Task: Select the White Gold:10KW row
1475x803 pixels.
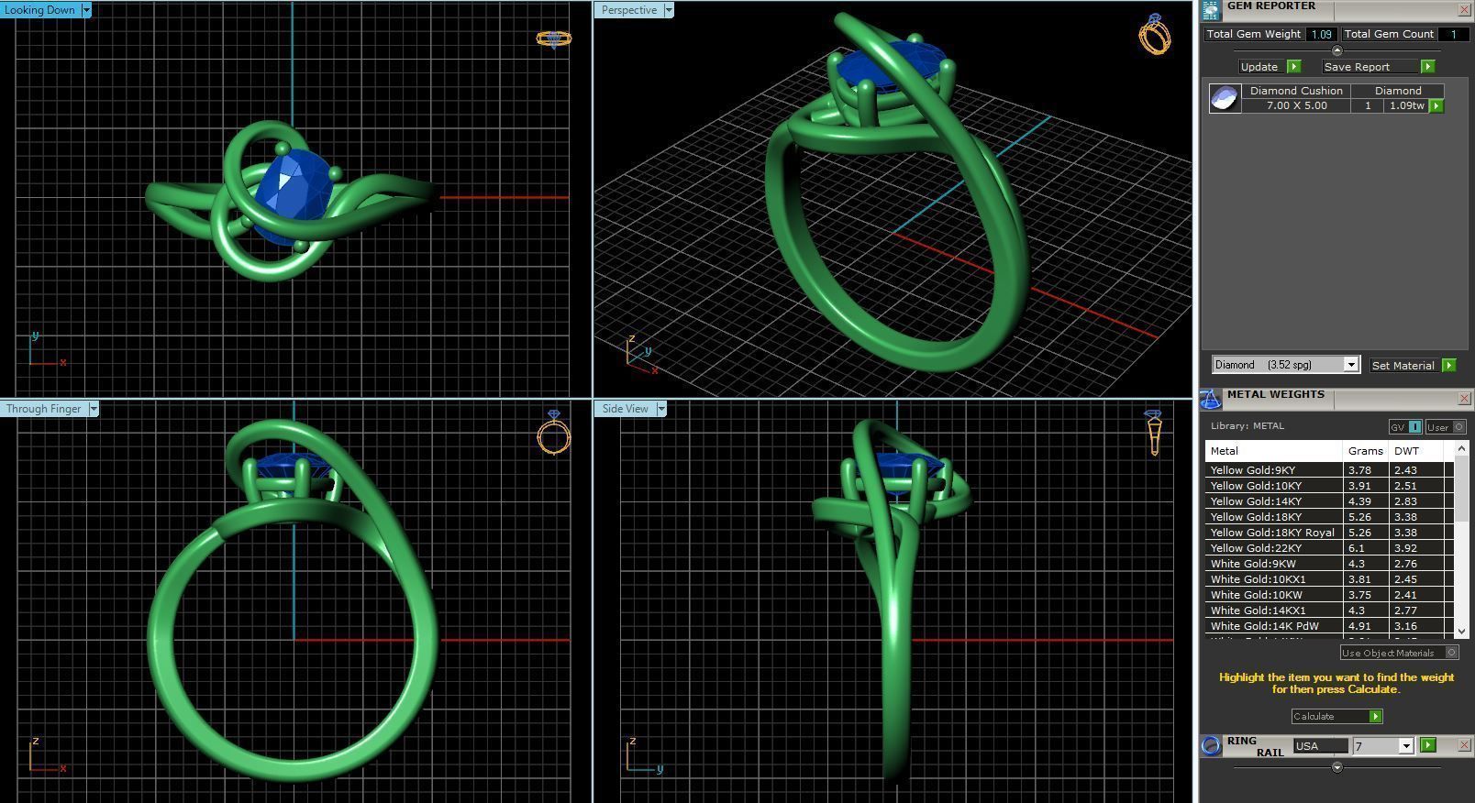Action: (1329, 595)
